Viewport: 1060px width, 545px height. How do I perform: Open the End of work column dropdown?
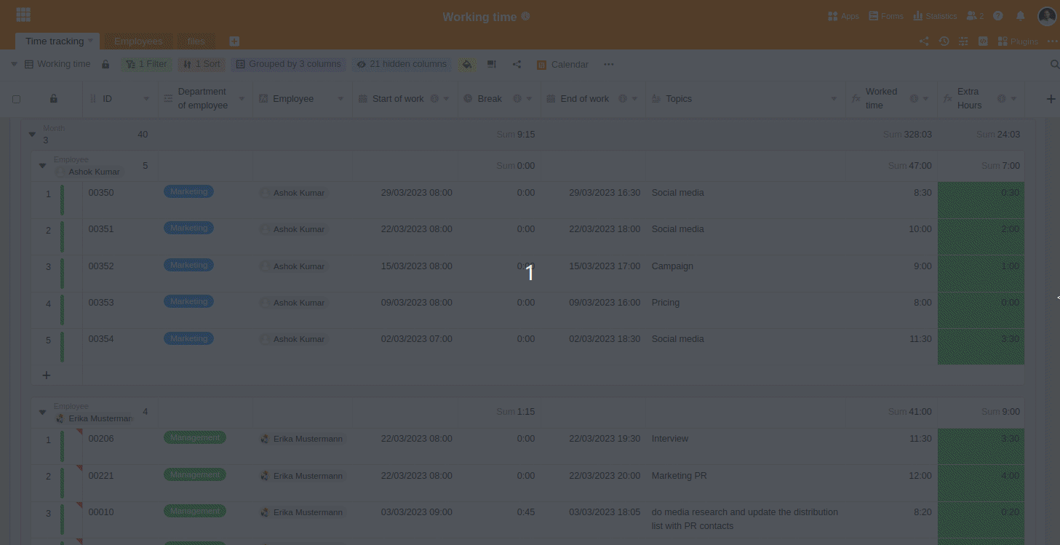click(x=634, y=99)
